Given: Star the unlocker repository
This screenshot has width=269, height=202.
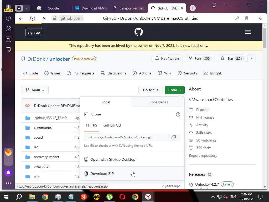Looking at the screenshot, I should [x=232, y=59].
